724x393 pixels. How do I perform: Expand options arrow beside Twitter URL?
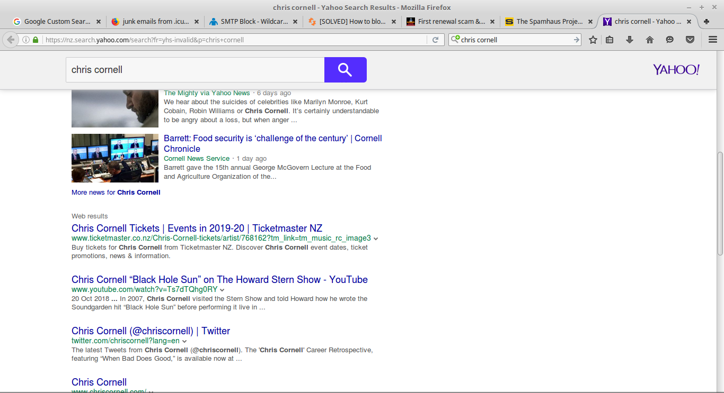point(184,341)
